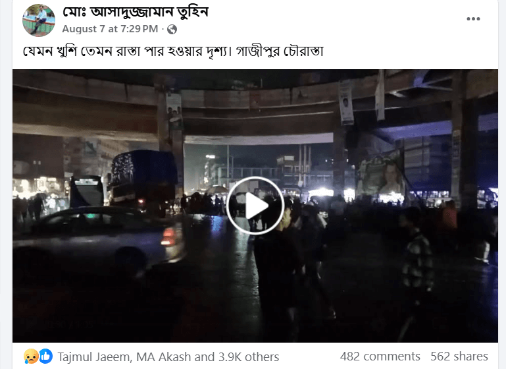Click the sad reaction emoji icon

click(31, 356)
